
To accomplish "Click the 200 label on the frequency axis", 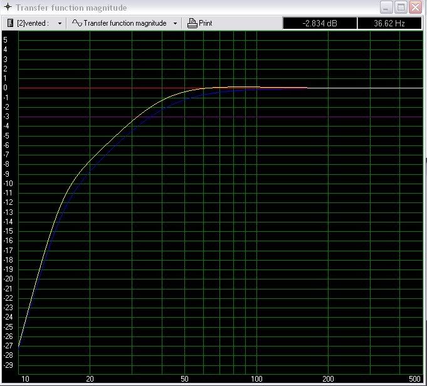I will [328, 378].
